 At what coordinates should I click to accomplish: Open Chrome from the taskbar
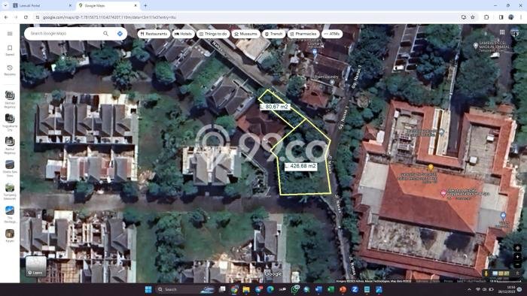point(234,289)
